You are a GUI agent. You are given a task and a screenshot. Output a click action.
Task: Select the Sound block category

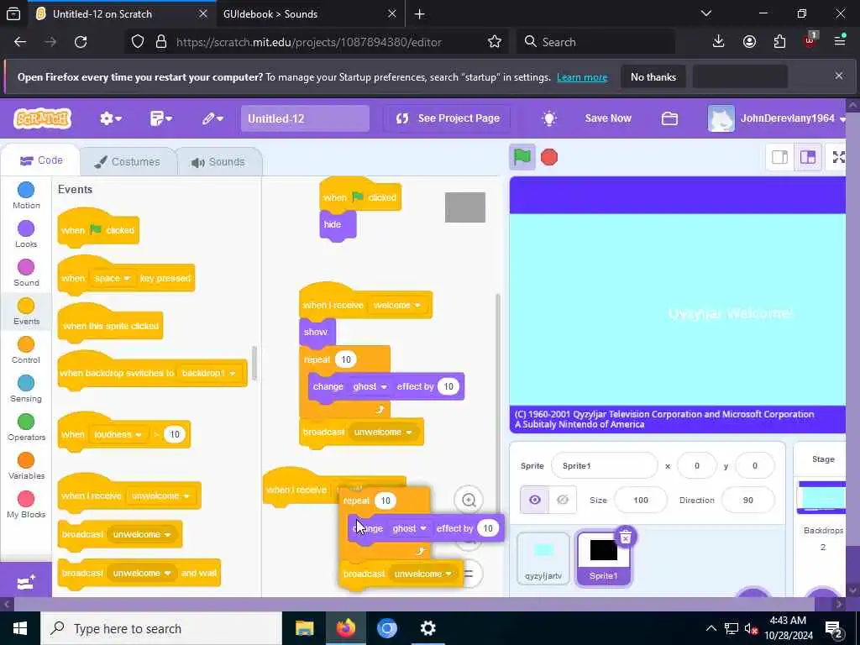pos(26,273)
